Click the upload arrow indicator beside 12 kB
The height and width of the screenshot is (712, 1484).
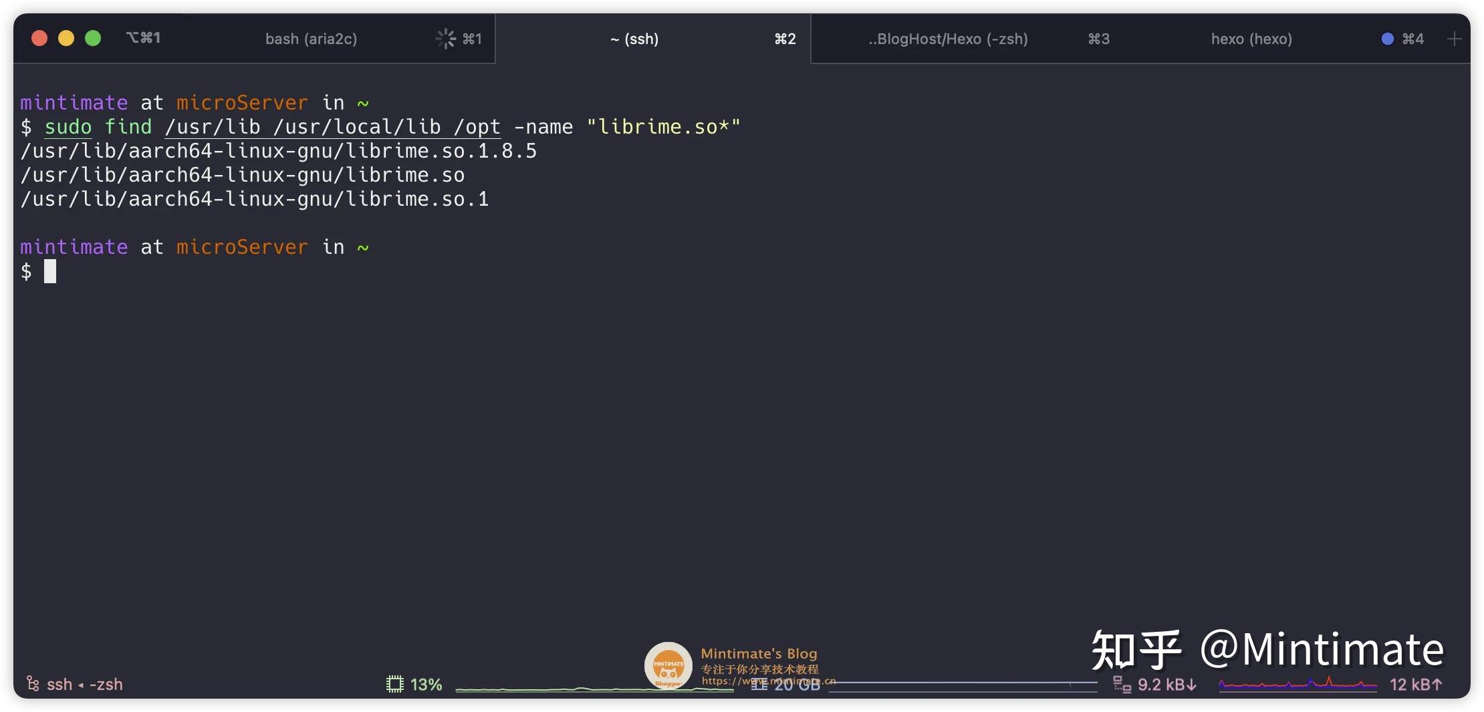coord(1439,684)
